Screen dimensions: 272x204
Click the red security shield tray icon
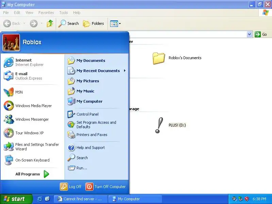coord(247,199)
